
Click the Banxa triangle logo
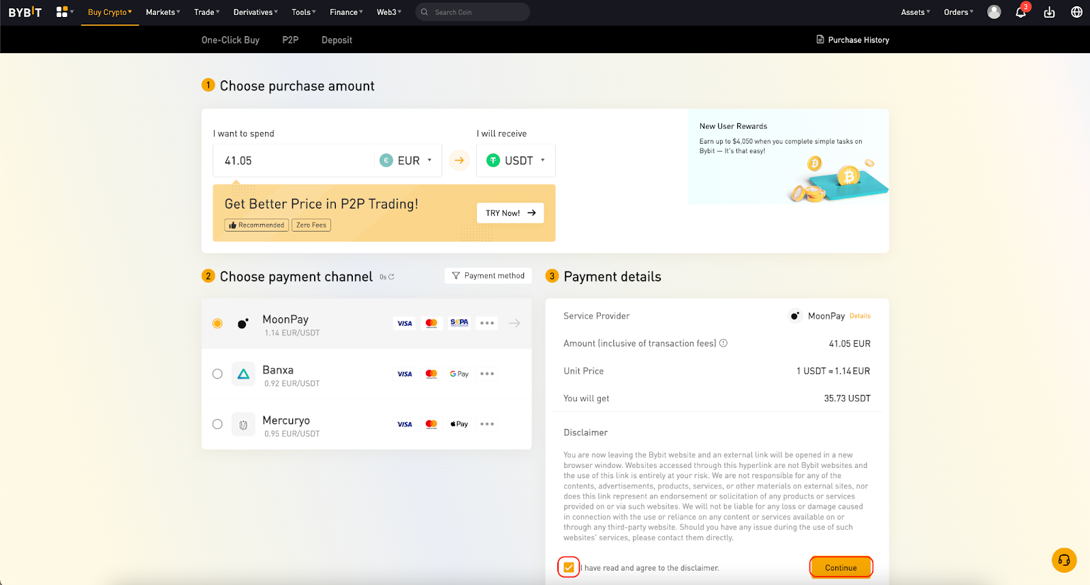point(243,374)
